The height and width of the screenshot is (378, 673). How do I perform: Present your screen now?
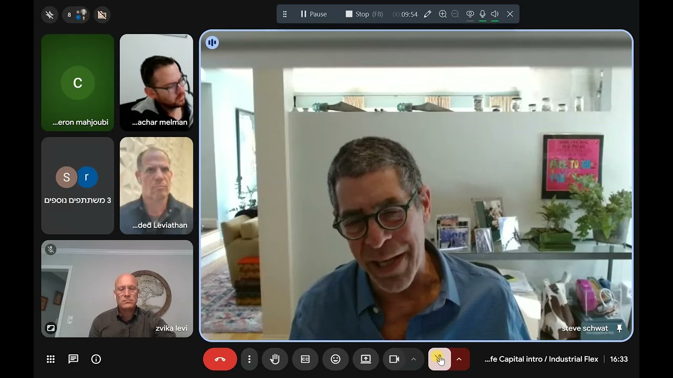pos(365,359)
